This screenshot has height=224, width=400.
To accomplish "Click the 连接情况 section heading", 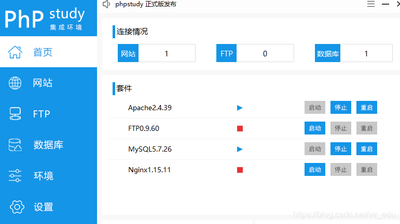I will 132,32.
